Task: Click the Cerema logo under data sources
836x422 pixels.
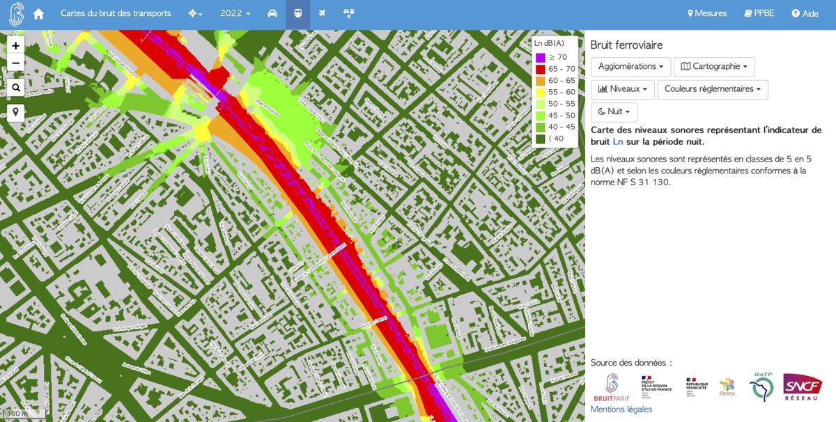Action: tap(726, 385)
